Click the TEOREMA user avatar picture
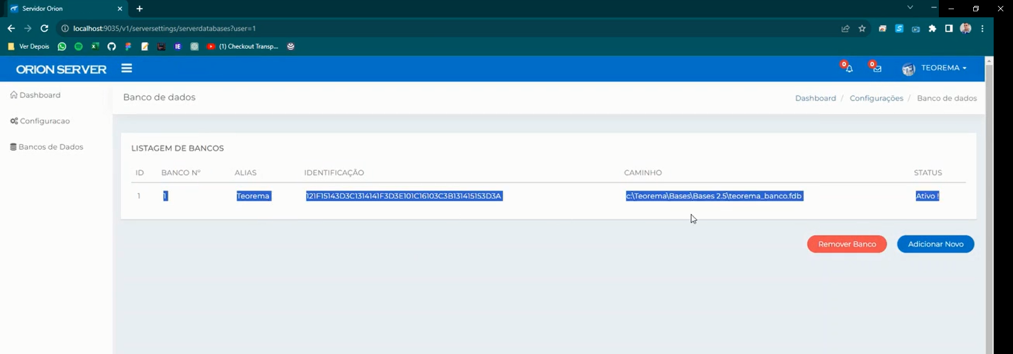 (x=908, y=69)
